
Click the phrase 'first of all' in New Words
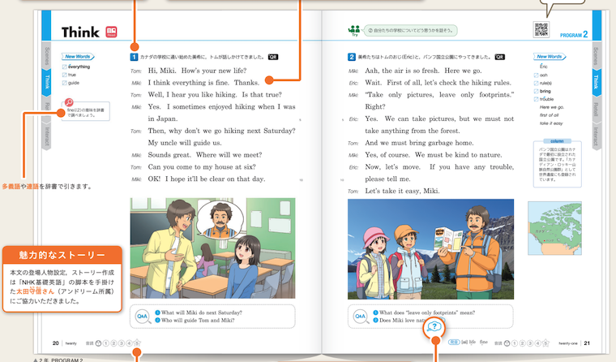coord(549,115)
